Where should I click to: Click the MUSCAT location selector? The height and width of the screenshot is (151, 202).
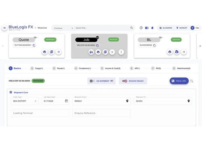coord(182,28)
